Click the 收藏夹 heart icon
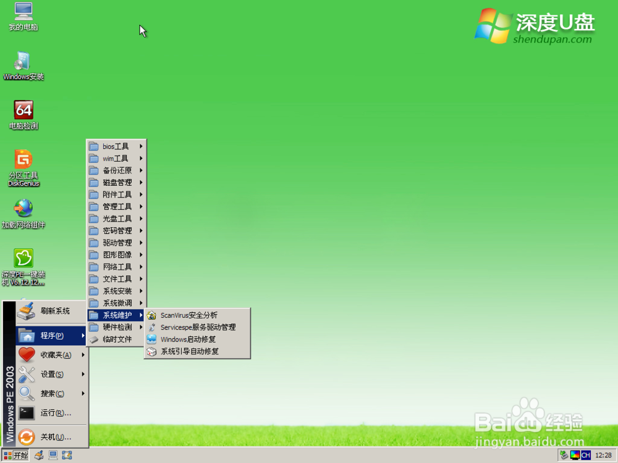The image size is (618, 463). click(x=27, y=355)
